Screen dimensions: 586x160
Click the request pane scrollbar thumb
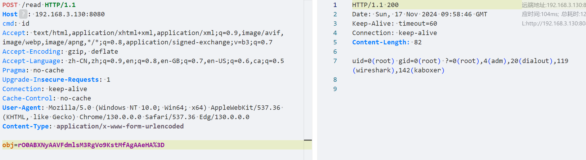point(308,140)
